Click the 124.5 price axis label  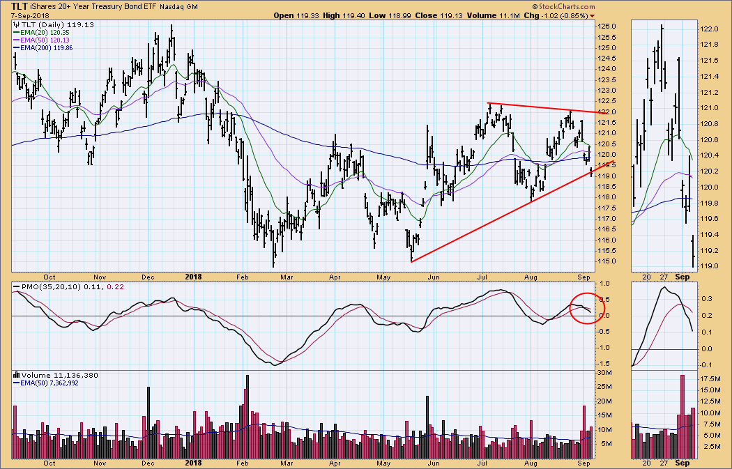click(607, 59)
